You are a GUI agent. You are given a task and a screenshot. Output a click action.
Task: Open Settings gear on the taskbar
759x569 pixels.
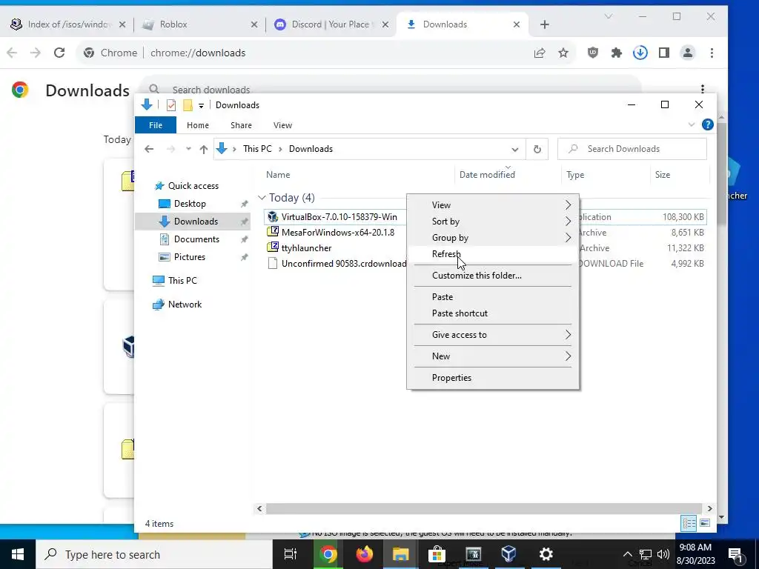(546, 554)
